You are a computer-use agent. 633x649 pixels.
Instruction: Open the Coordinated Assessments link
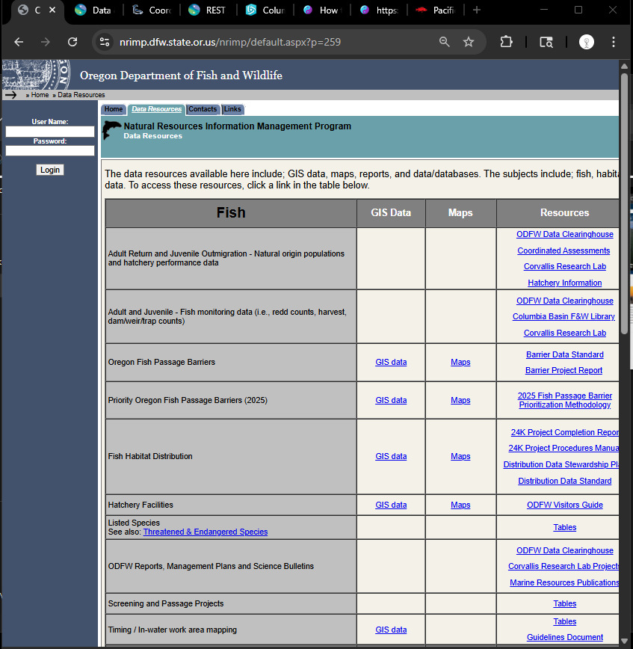563,250
